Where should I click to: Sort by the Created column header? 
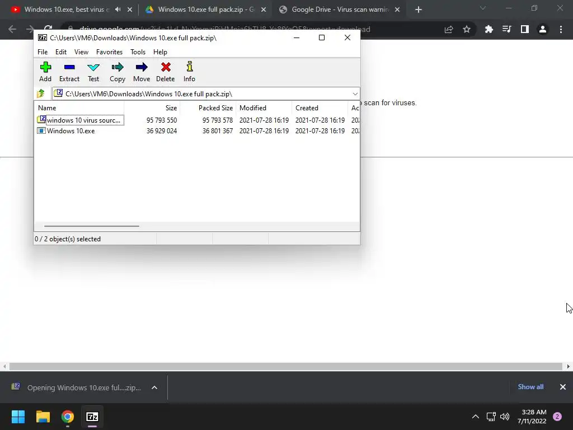(320, 108)
